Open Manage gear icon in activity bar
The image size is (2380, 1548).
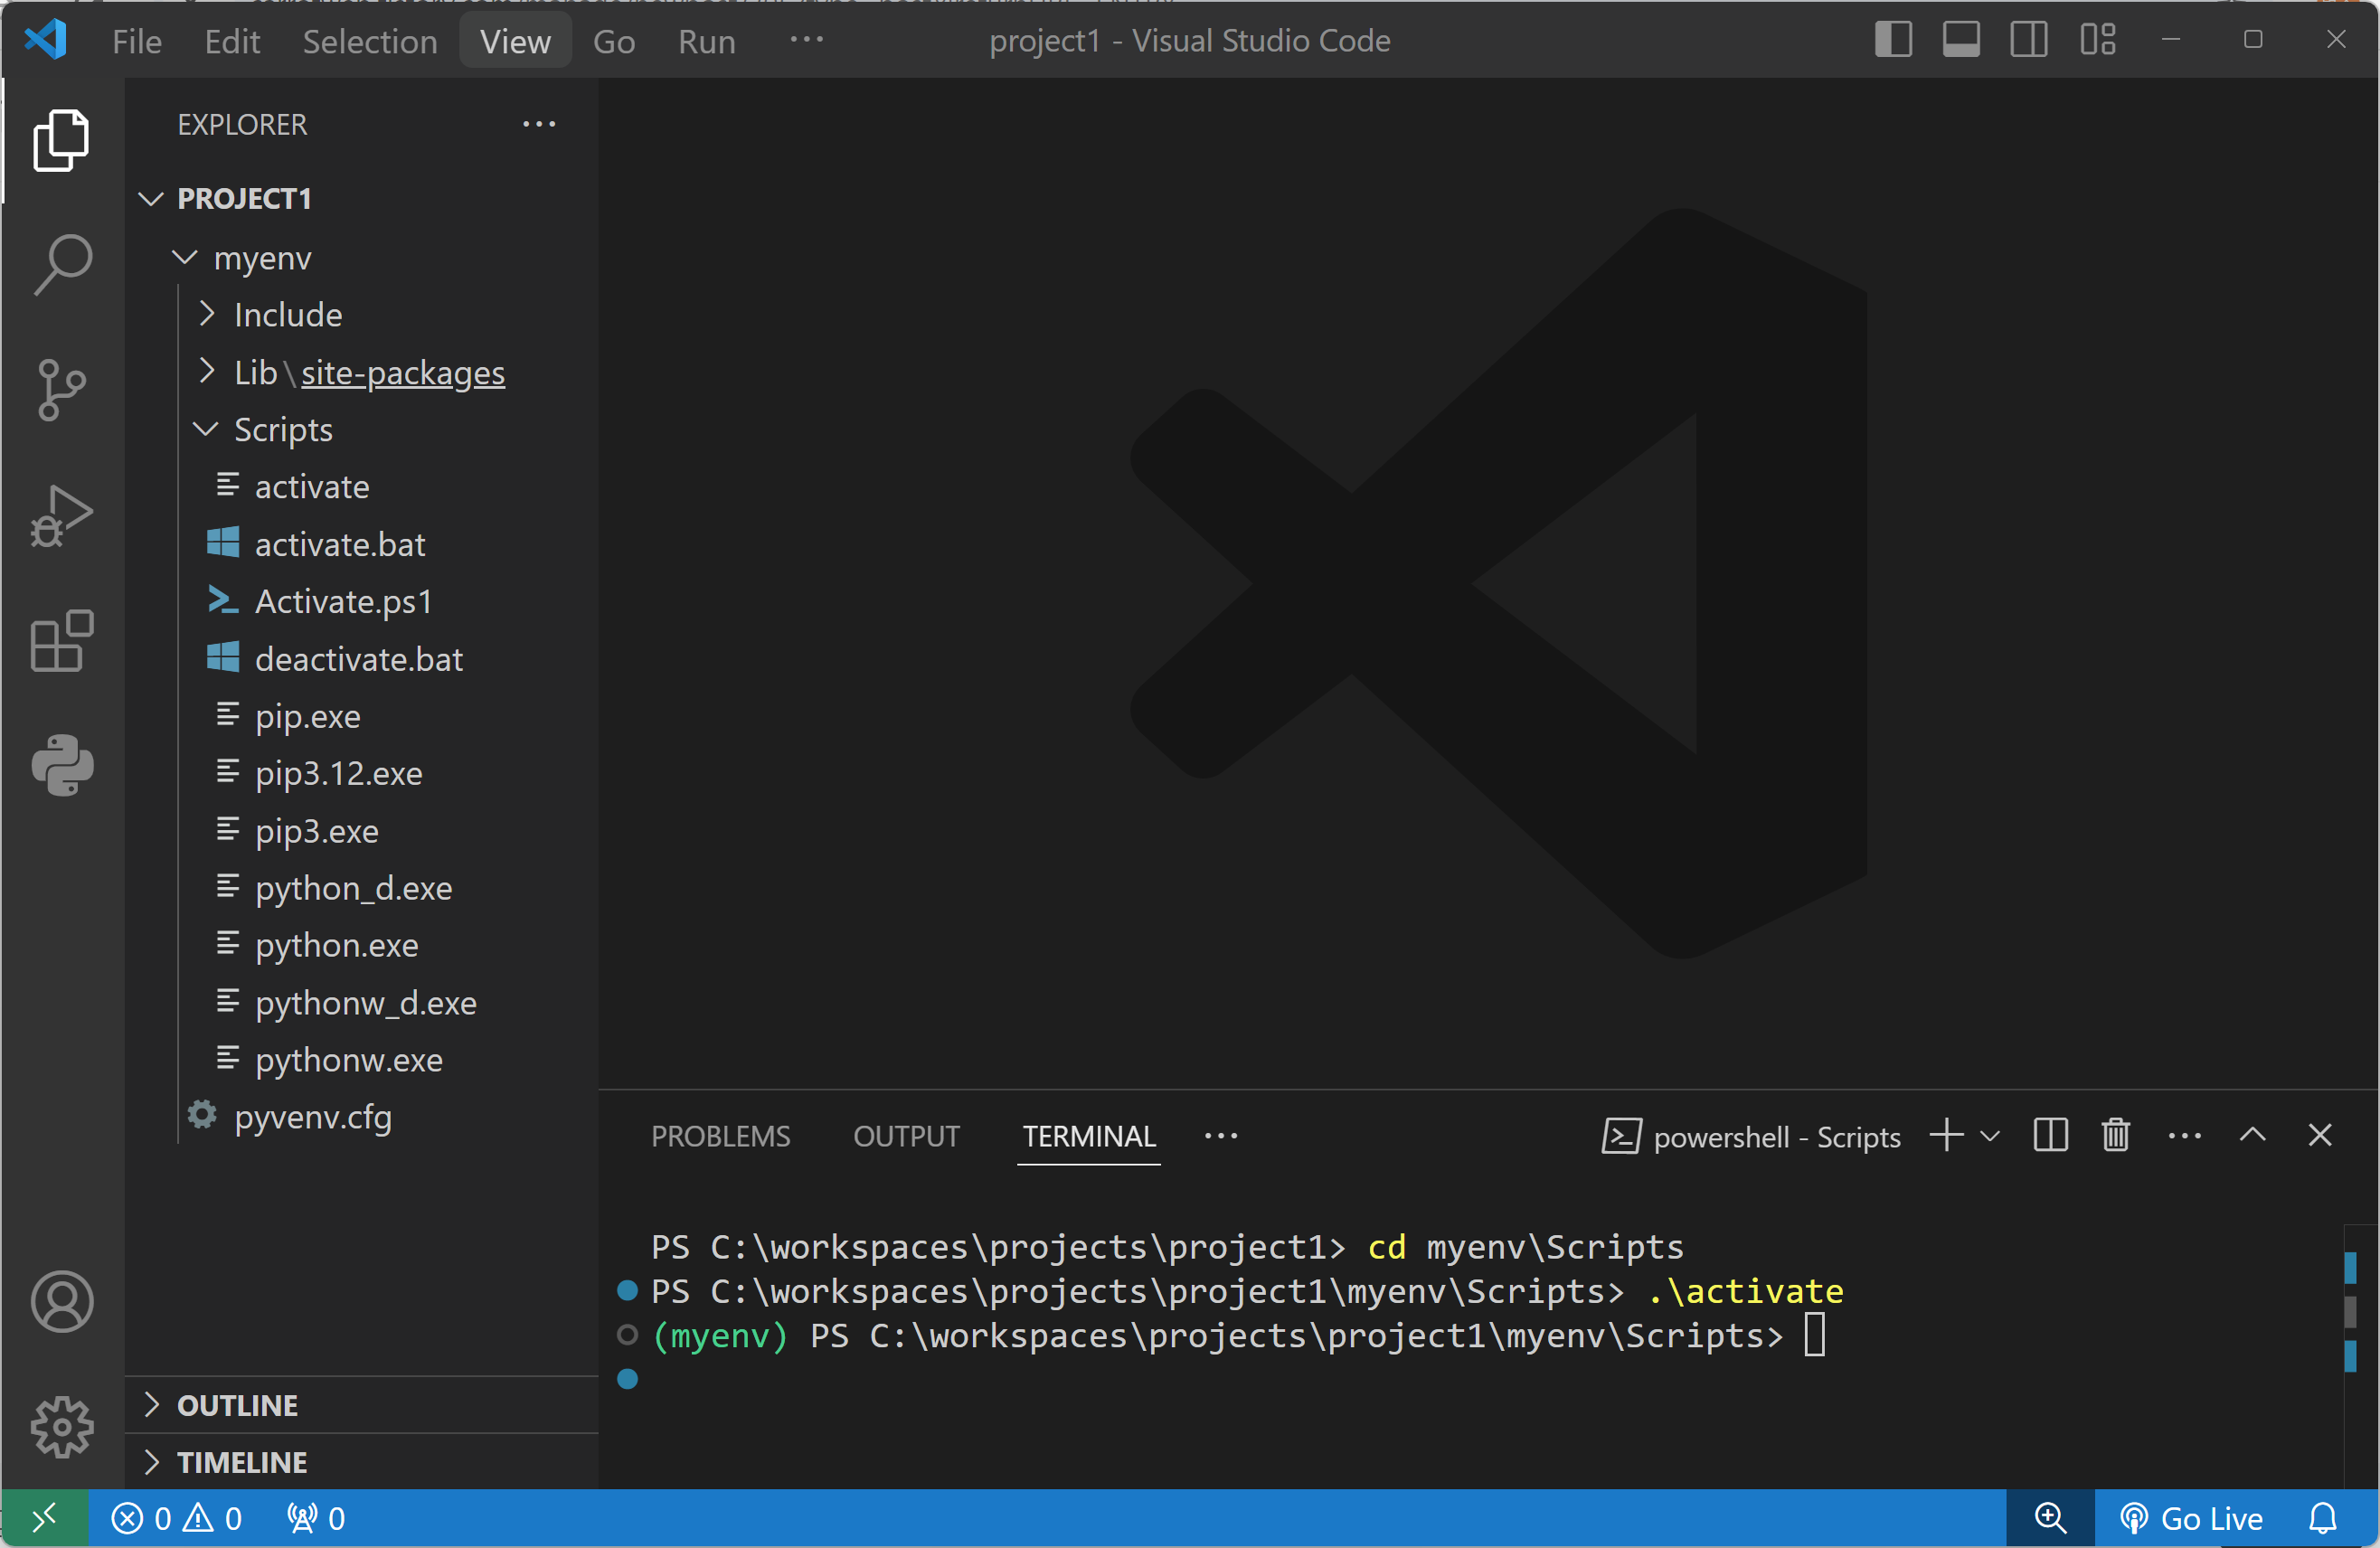[62, 1427]
